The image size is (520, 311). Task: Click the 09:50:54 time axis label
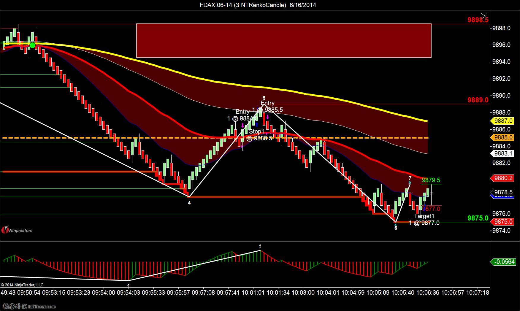[x=28, y=293]
